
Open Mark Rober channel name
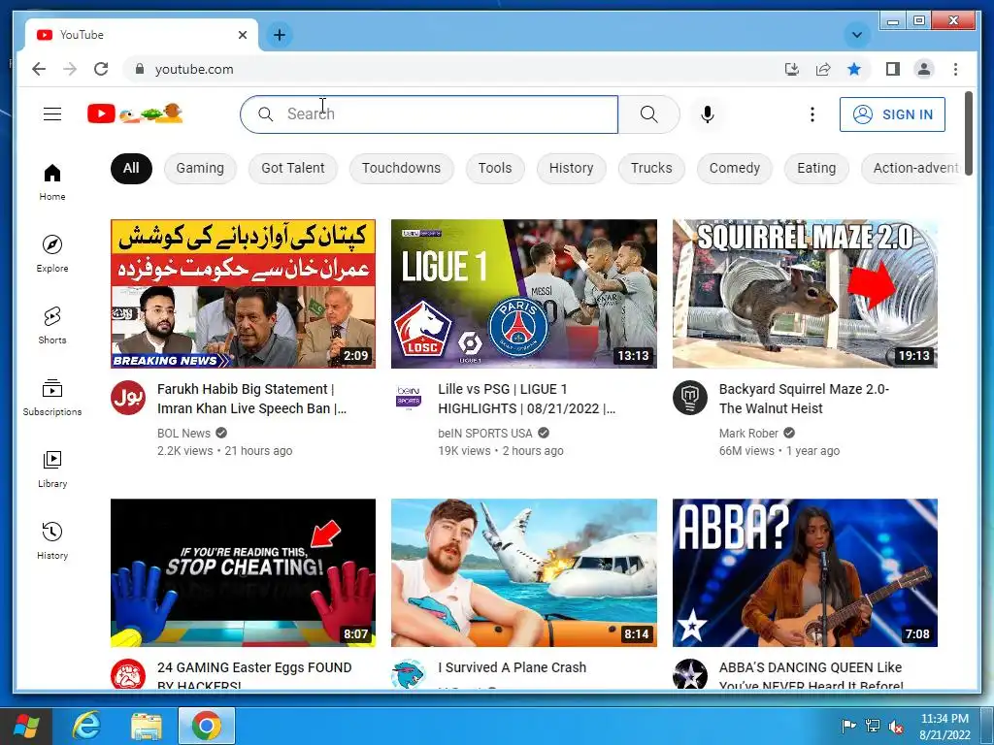click(x=748, y=434)
